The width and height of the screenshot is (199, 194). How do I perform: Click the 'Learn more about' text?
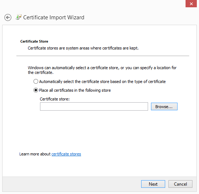tap(35, 154)
